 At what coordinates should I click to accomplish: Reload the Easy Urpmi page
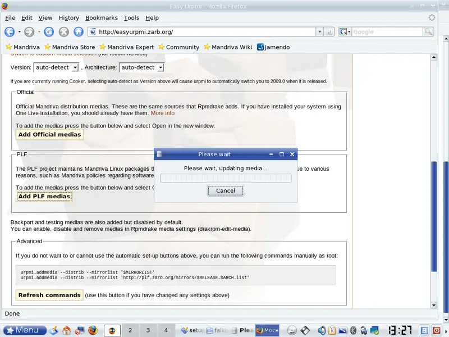coord(49,32)
